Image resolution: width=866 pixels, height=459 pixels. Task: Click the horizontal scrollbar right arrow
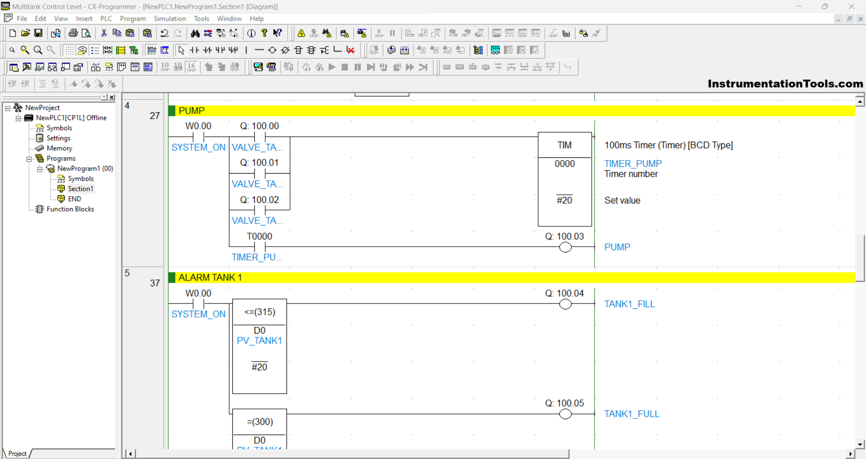click(851, 454)
